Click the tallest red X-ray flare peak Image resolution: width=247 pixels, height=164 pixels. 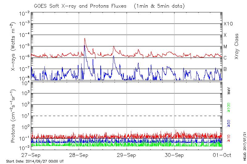(x=85, y=39)
